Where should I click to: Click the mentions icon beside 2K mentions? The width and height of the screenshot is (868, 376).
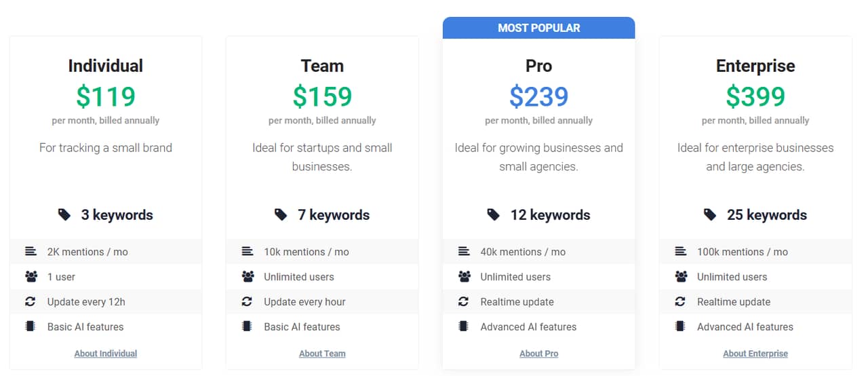[x=31, y=252]
